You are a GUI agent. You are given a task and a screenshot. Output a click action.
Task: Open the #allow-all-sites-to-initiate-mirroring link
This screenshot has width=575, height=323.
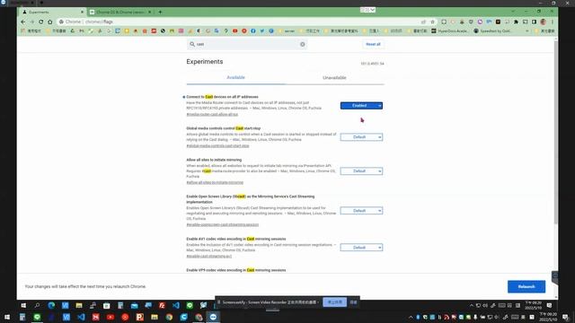(x=215, y=182)
